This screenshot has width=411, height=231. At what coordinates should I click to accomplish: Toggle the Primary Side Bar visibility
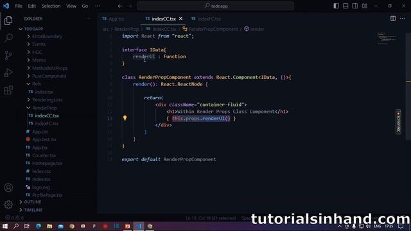(x=336, y=6)
